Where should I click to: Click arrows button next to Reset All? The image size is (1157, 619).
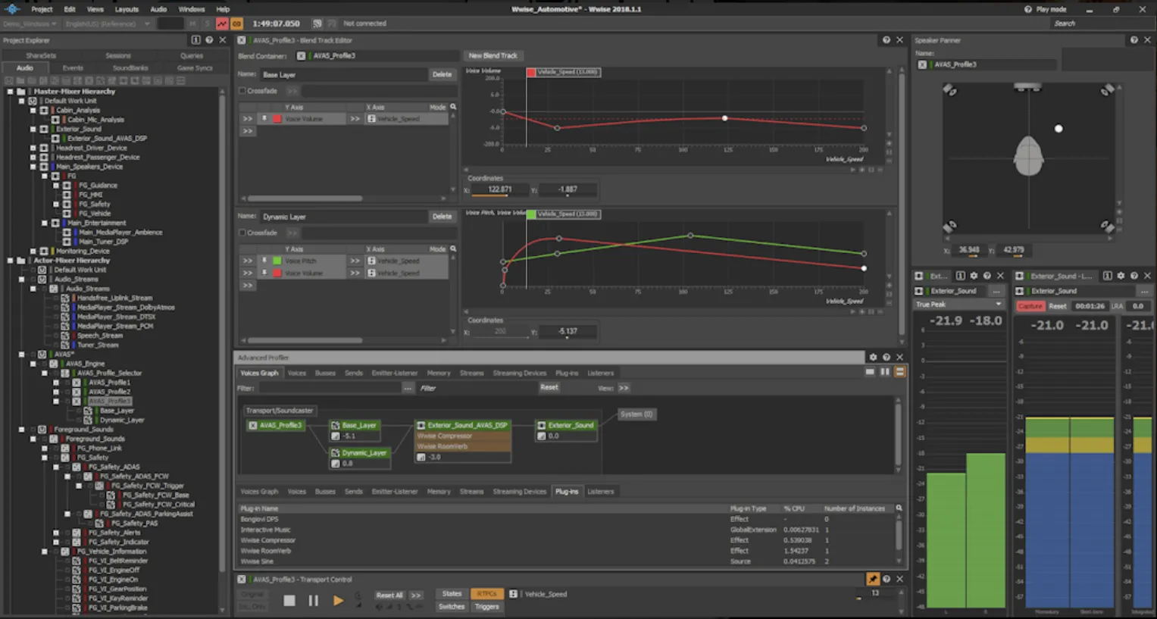pyautogui.click(x=415, y=595)
